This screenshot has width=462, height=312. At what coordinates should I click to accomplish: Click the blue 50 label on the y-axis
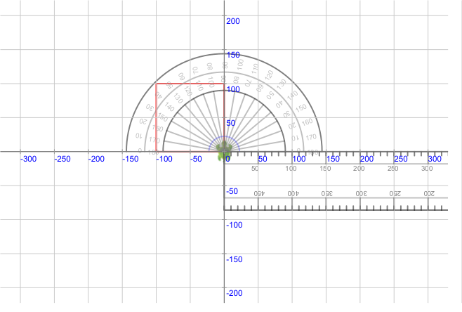pos(231,123)
